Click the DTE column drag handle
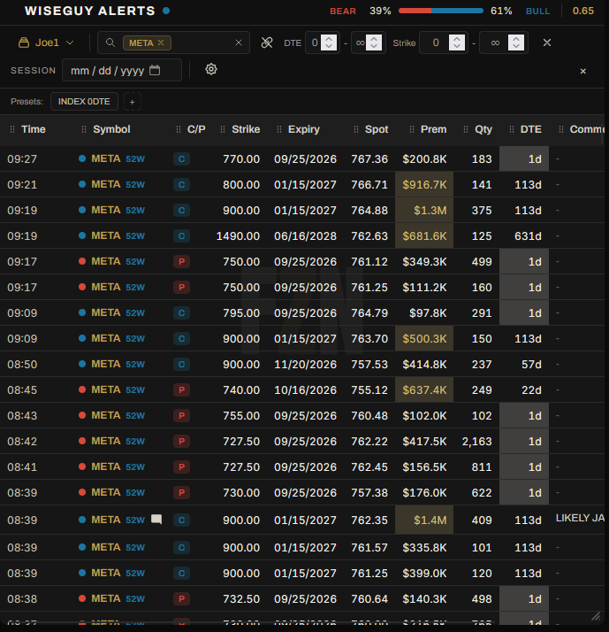The image size is (609, 632). [x=512, y=129]
